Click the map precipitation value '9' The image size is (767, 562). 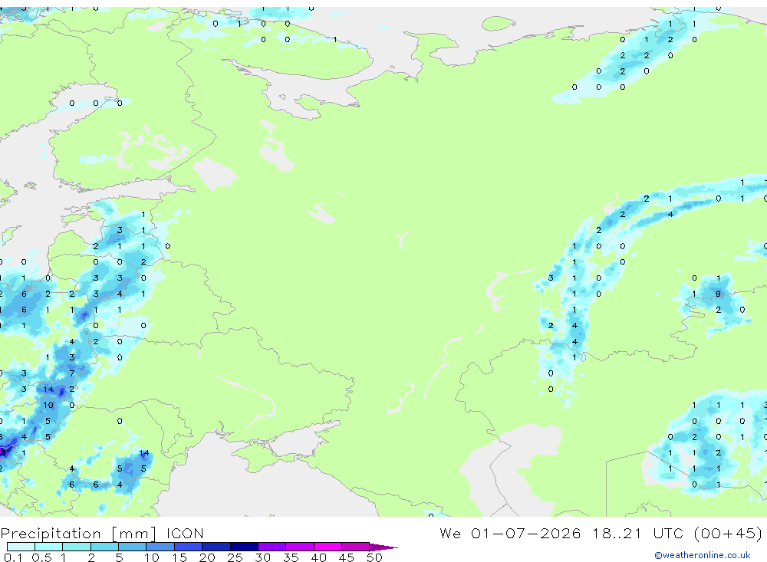tap(718, 294)
